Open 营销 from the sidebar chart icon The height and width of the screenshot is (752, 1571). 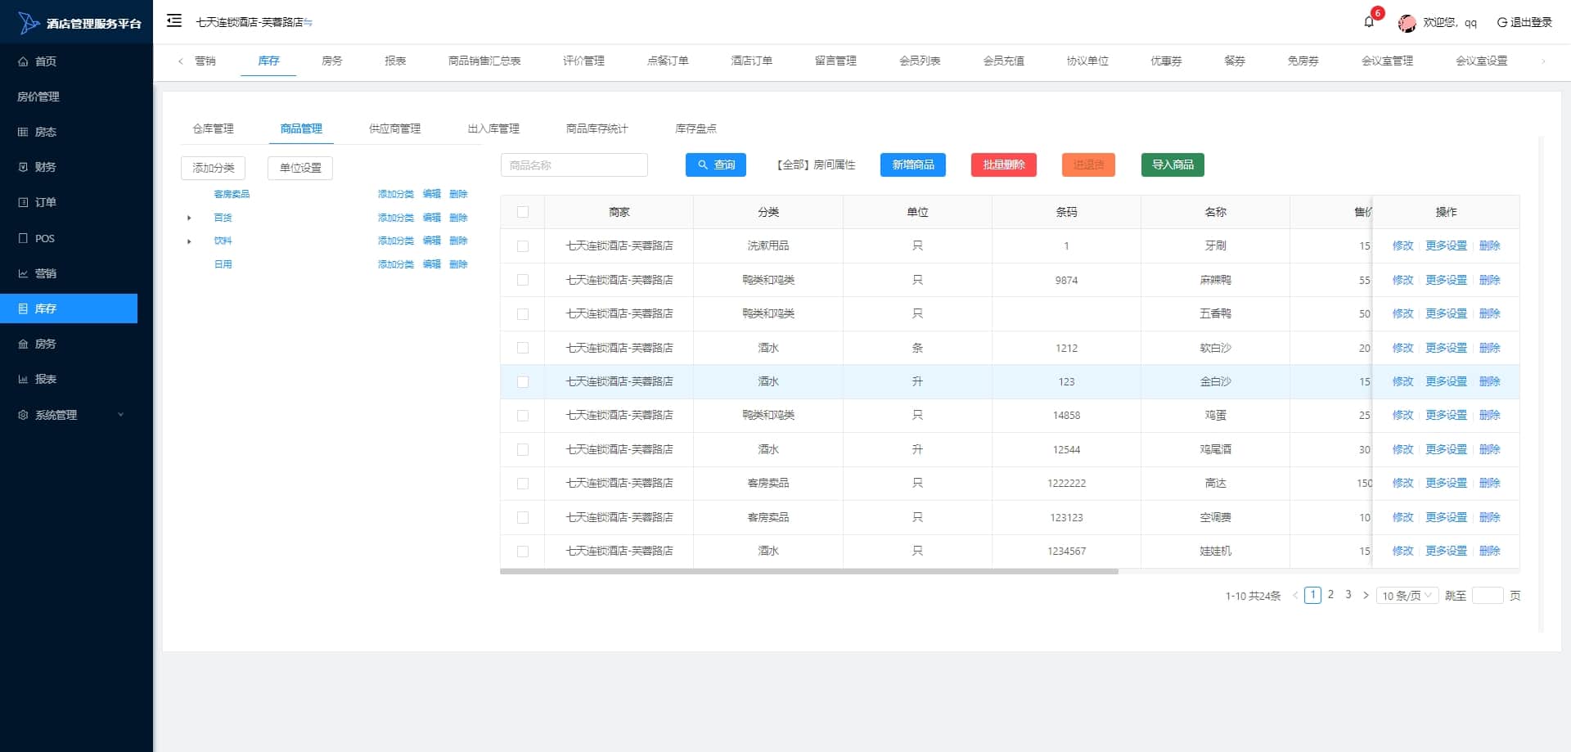tap(23, 273)
